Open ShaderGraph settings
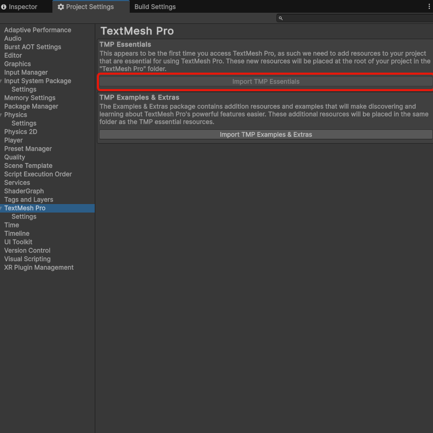Viewport: 433px width, 433px height. (x=24, y=191)
